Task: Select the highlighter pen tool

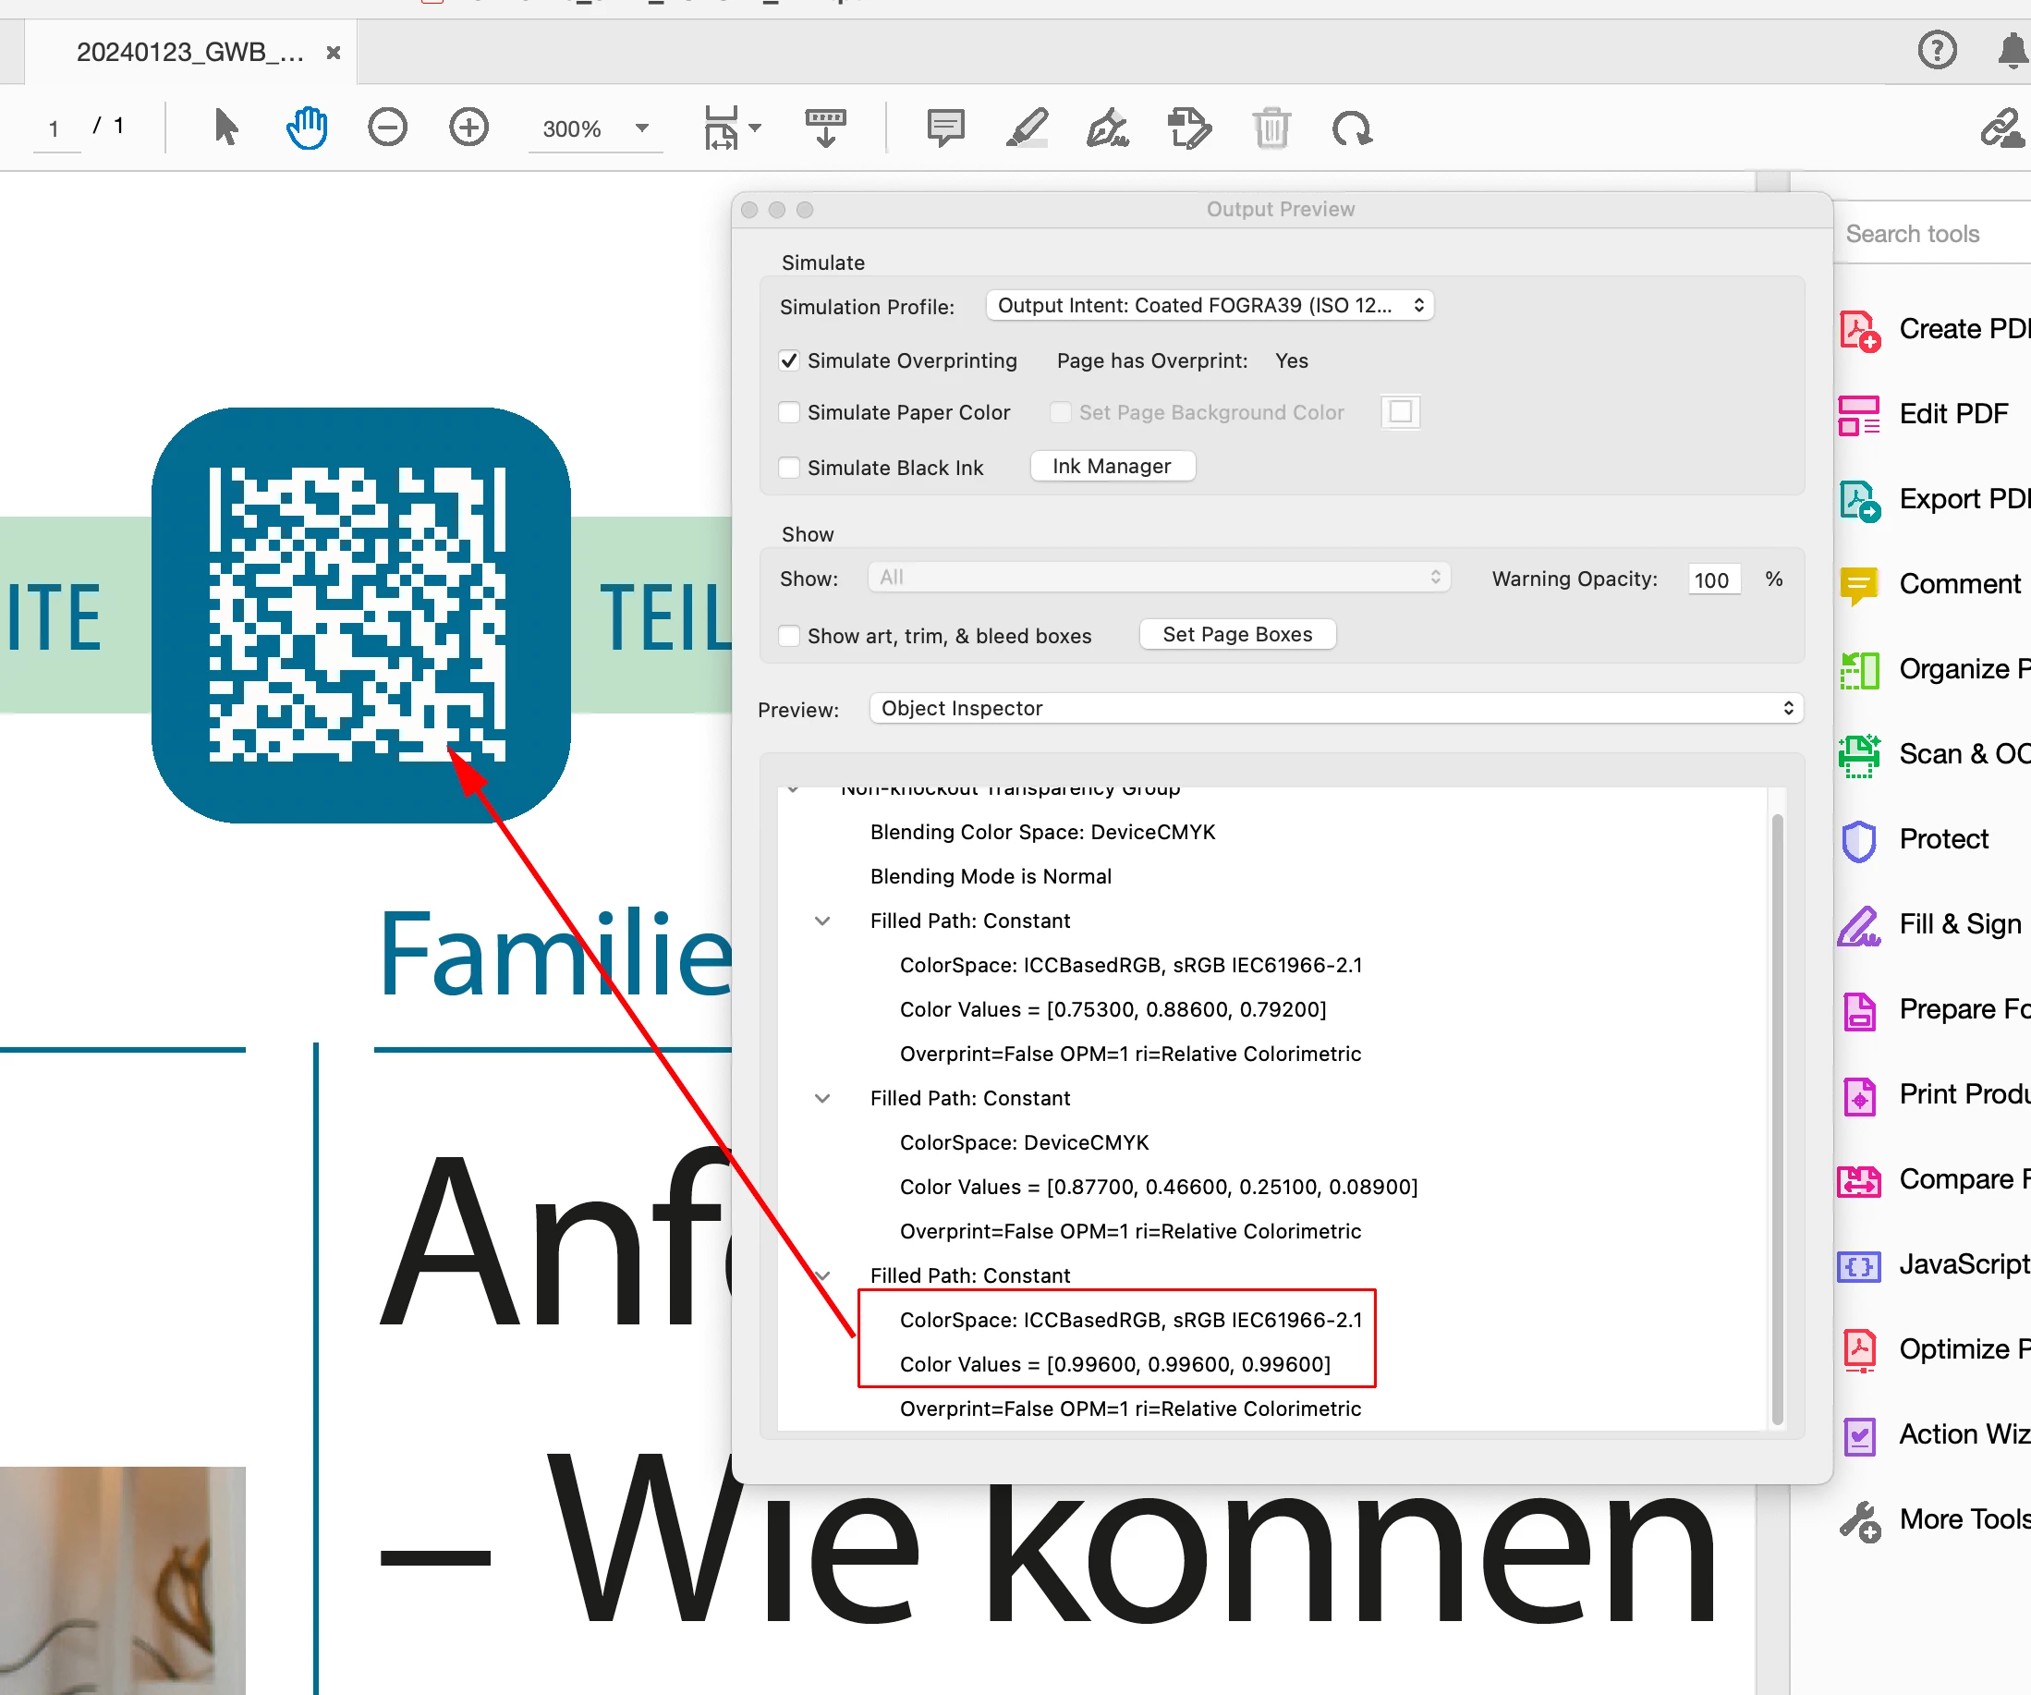Action: click(1028, 128)
